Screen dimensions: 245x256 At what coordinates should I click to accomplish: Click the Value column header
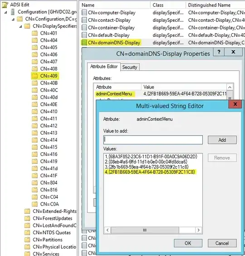point(184,87)
